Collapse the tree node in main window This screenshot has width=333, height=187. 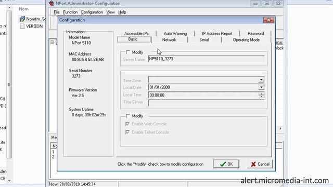click(52, 42)
